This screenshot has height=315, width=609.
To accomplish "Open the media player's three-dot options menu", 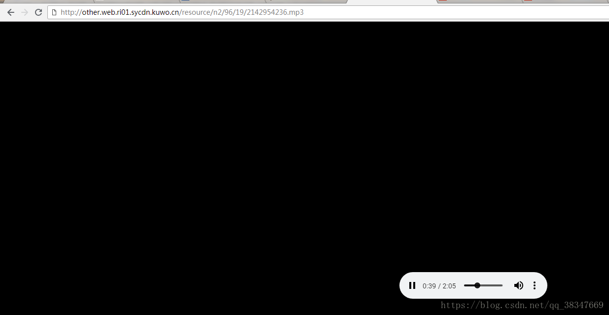I will point(534,285).
